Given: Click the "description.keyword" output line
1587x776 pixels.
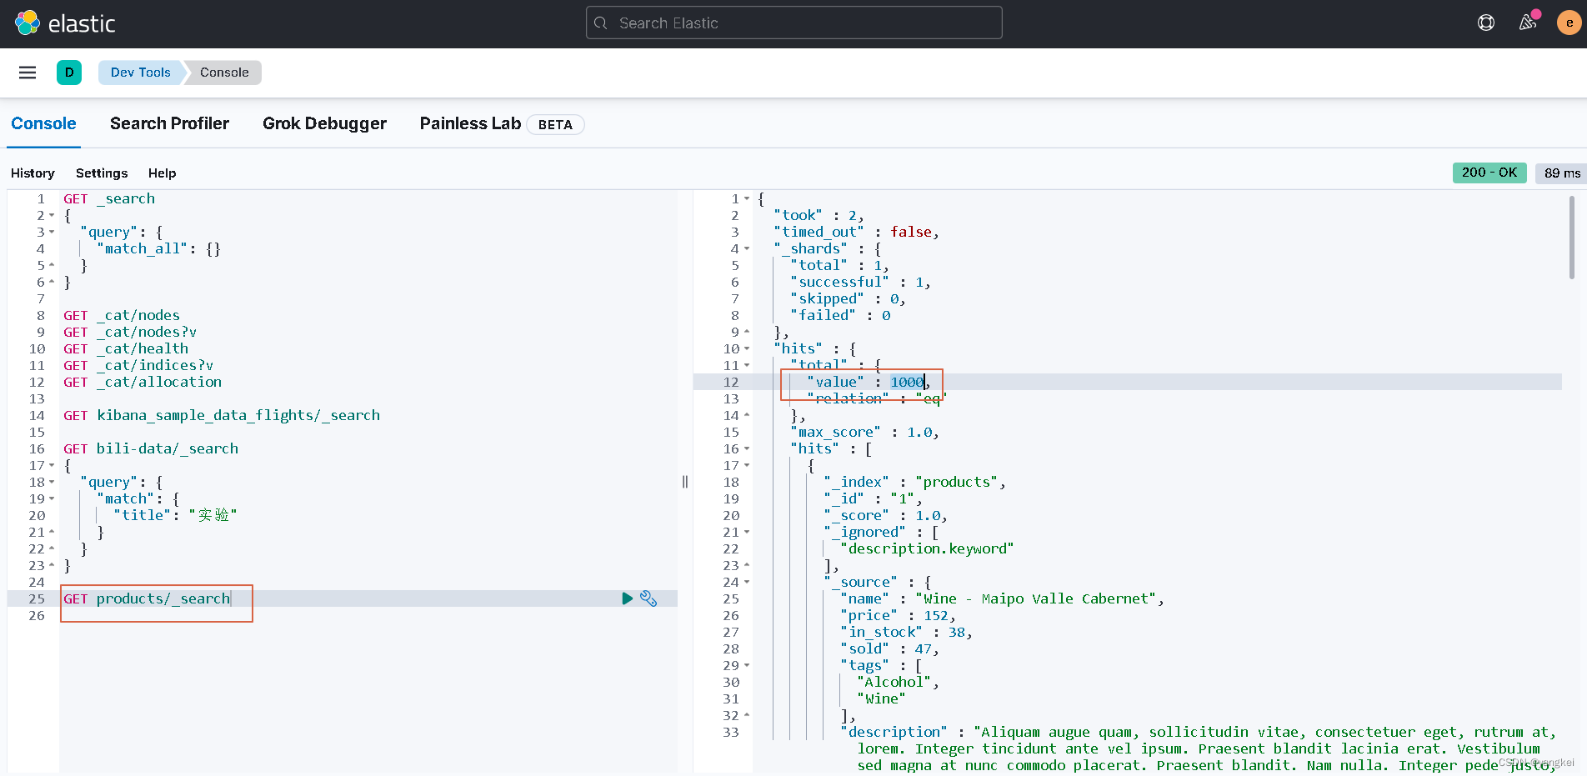Looking at the screenshot, I should [x=927, y=548].
